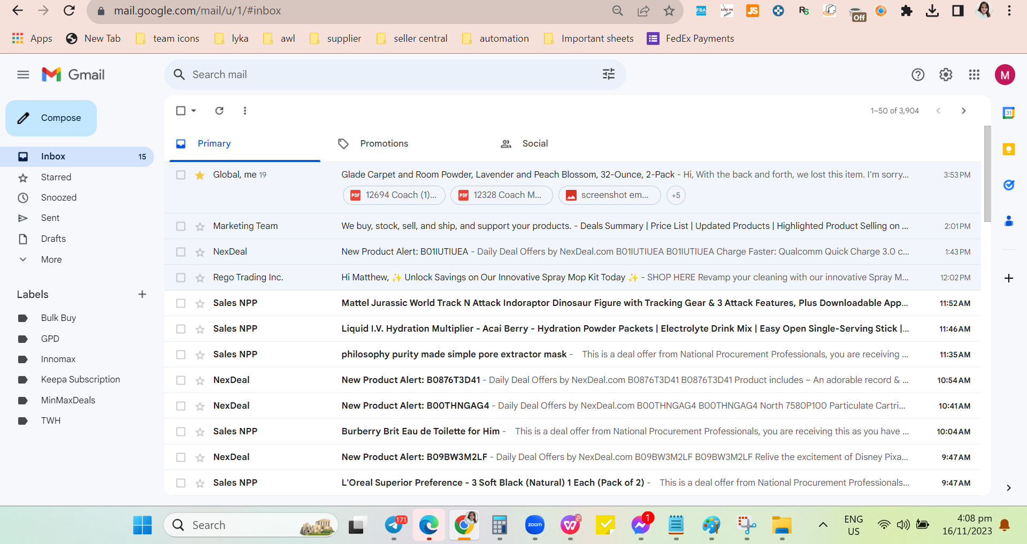The image size is (1027, 544).
Task: Open the browser three-dot menu
Action: click(x=1009, y=11)
